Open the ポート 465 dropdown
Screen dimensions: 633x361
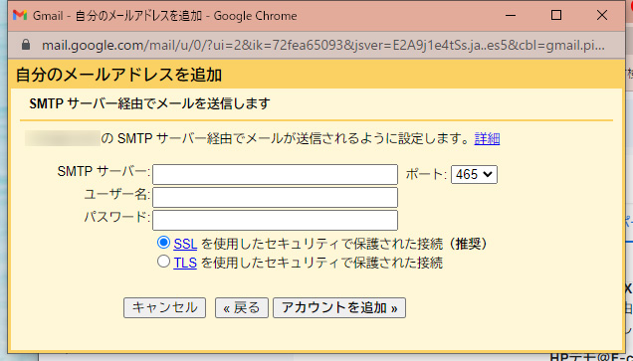tap(474, 174)
